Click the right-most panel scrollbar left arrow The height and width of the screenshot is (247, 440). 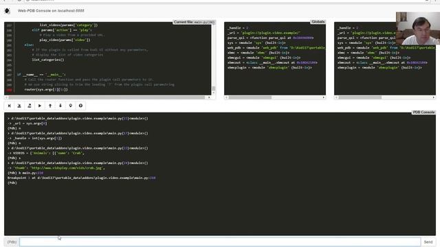[336, 97]
